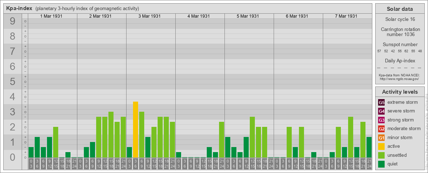Click the '6 Mar 1931' date header
Screen dimensions: 428x173
pos(297,16)
